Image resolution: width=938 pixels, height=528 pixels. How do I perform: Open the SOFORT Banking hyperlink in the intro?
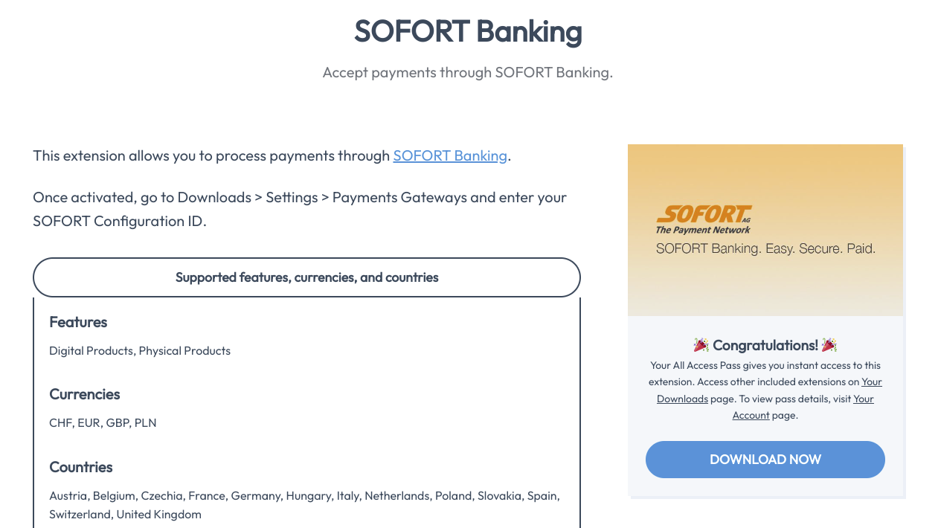click(449, 155)
